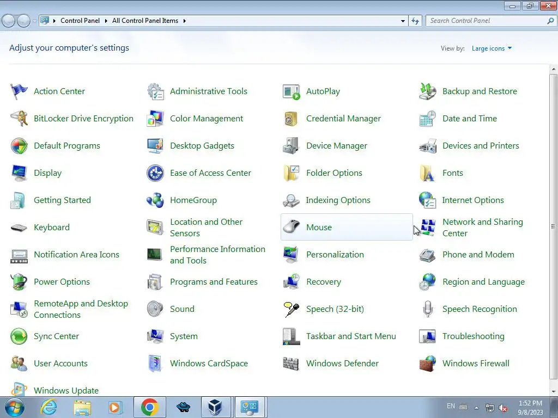
Task: Open the Action Center flag icon
Action: 19,91
